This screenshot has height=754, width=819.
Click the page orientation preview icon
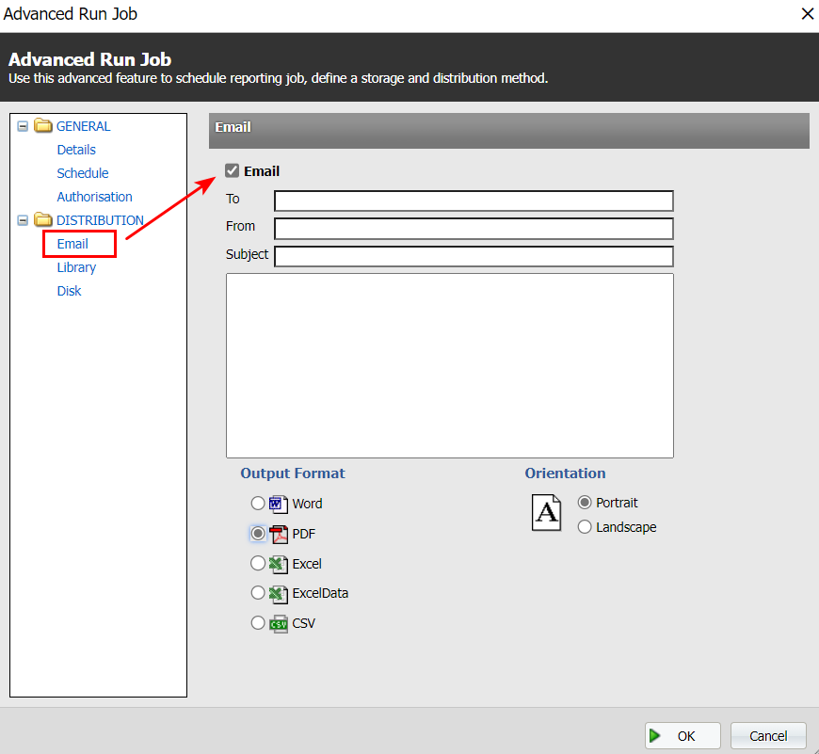click(546, 513)
